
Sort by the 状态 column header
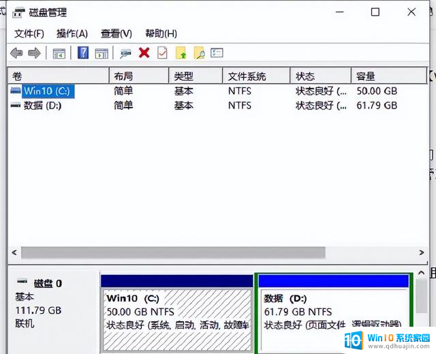(320, 76)
